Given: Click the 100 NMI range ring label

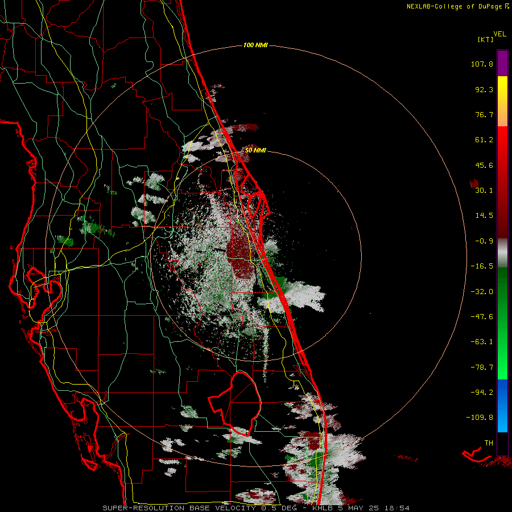Looking at the screenshot, I should [255, 45].
